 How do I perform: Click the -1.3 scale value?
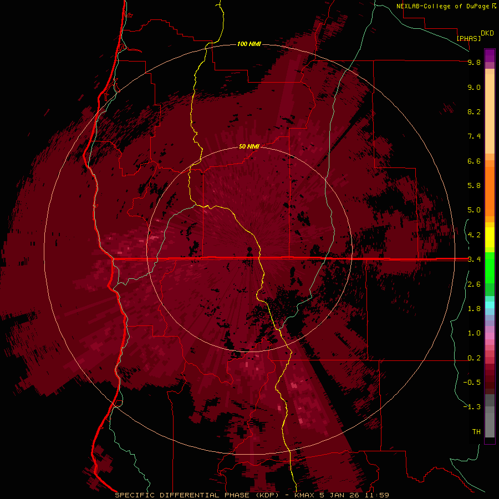[472, 407]
